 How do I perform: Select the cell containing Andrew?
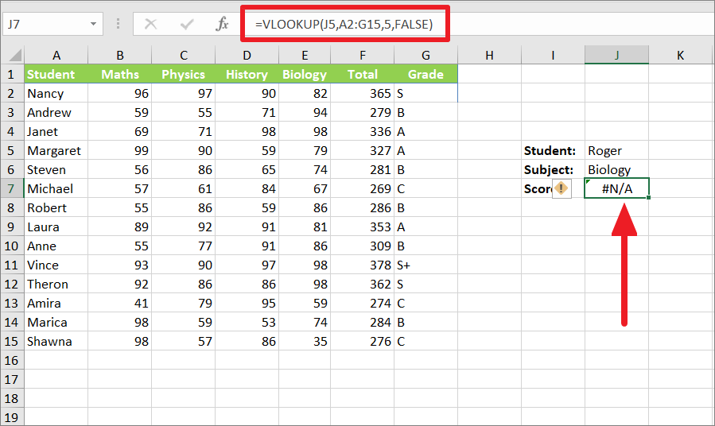(56, 113)
